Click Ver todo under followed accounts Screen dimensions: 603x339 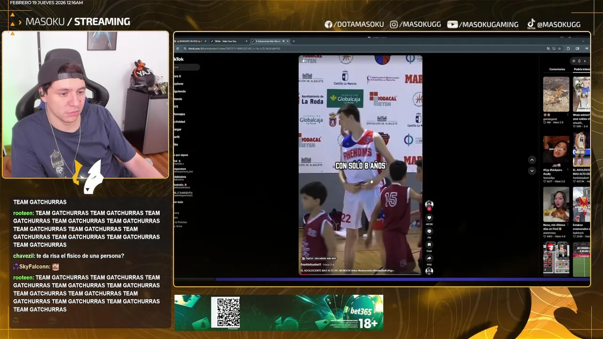coord(179,202)
